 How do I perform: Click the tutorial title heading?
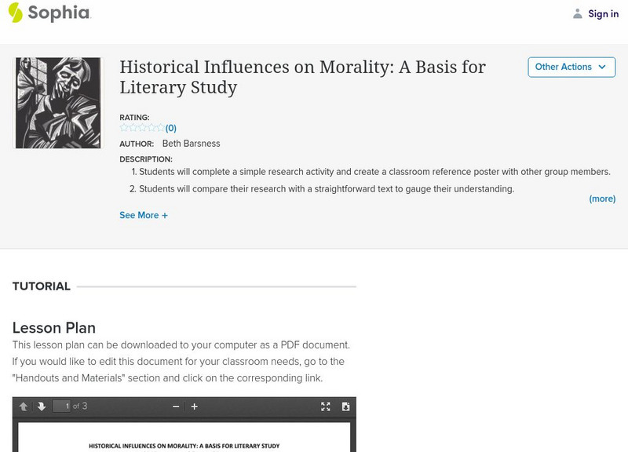302,77
